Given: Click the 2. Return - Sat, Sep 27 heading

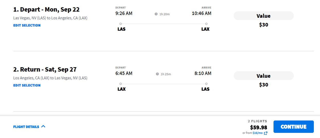Looking at the screenshot, I should (x=45, y=70).
